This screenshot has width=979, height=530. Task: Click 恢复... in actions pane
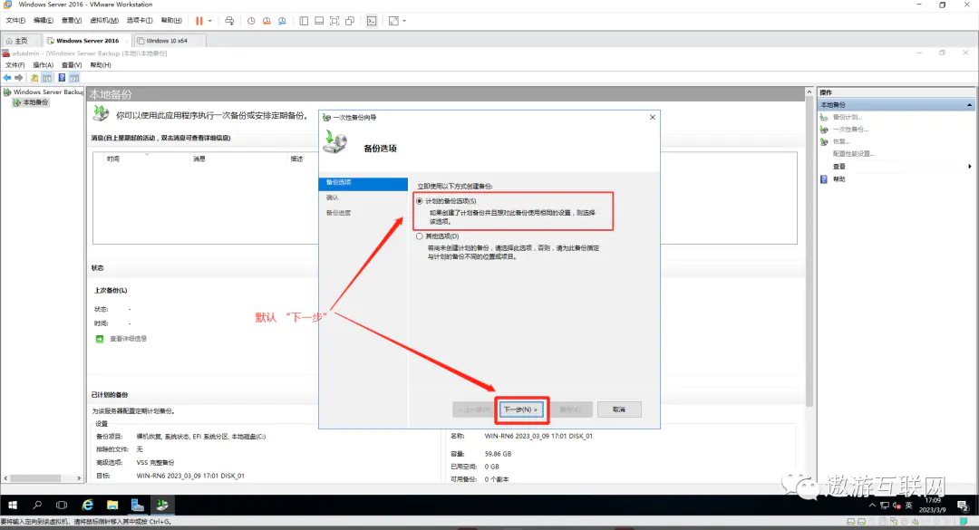841,141
